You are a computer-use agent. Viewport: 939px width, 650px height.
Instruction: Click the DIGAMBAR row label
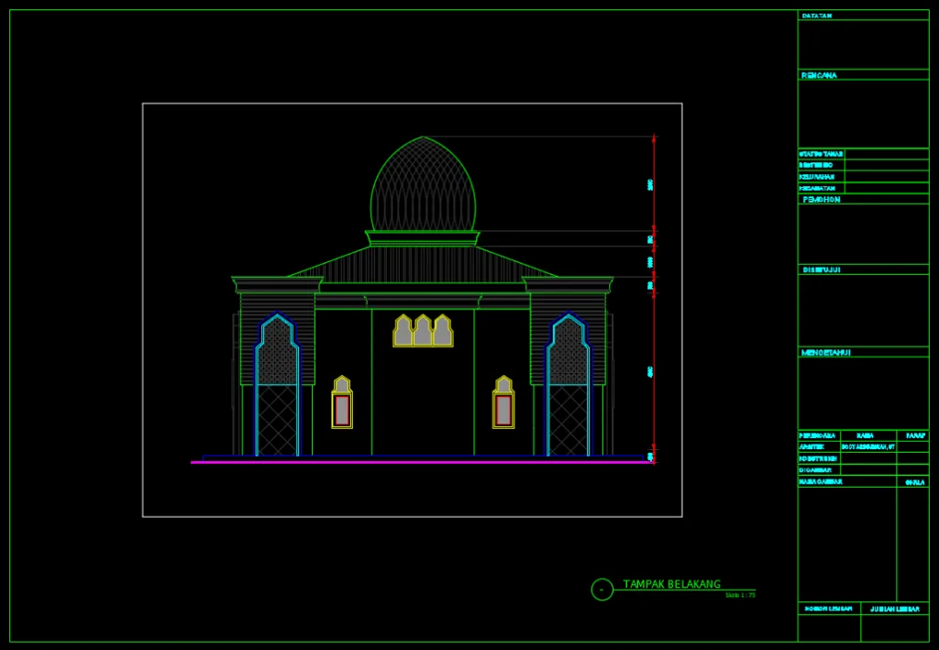815,470
